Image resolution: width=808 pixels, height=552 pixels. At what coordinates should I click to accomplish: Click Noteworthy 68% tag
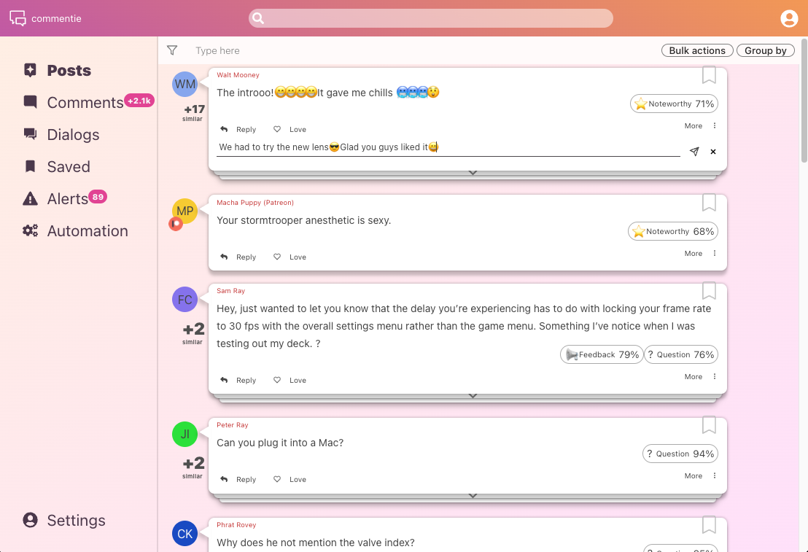[x=672, y=231]
